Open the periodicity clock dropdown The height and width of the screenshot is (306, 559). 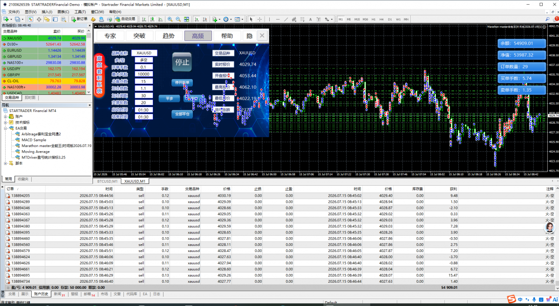231,19
